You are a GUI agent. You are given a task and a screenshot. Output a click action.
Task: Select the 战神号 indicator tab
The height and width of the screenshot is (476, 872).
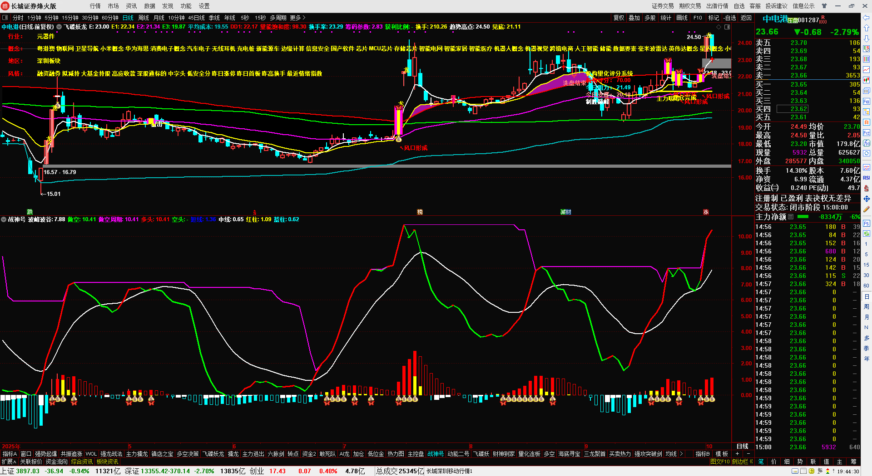[x=435, y=454]
